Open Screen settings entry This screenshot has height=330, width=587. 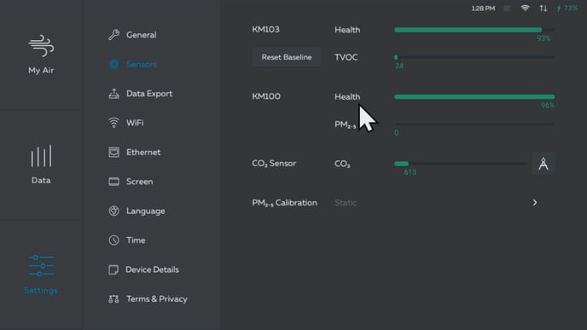(140, 182)
